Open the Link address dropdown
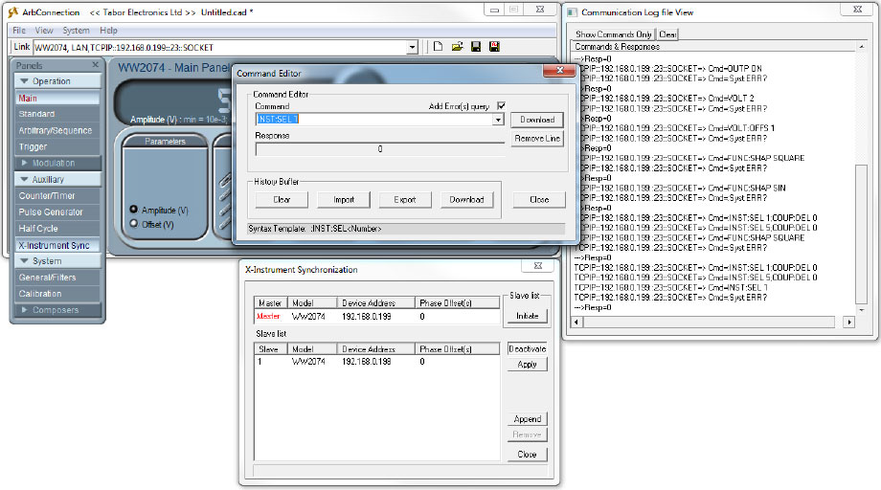The image size is (881, 490). [412, 47]
